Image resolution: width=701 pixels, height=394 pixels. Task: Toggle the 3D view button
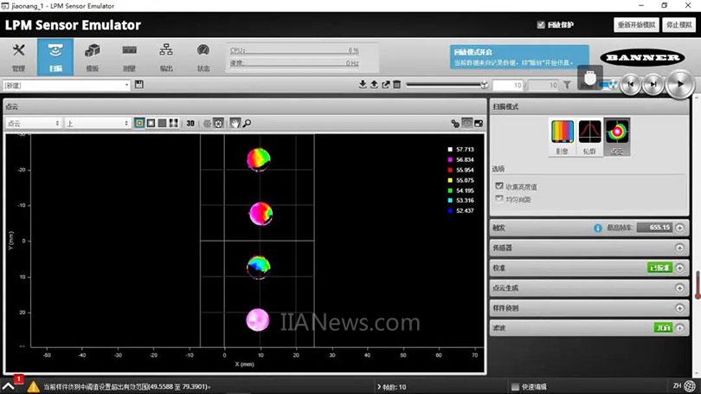point(190,123)
